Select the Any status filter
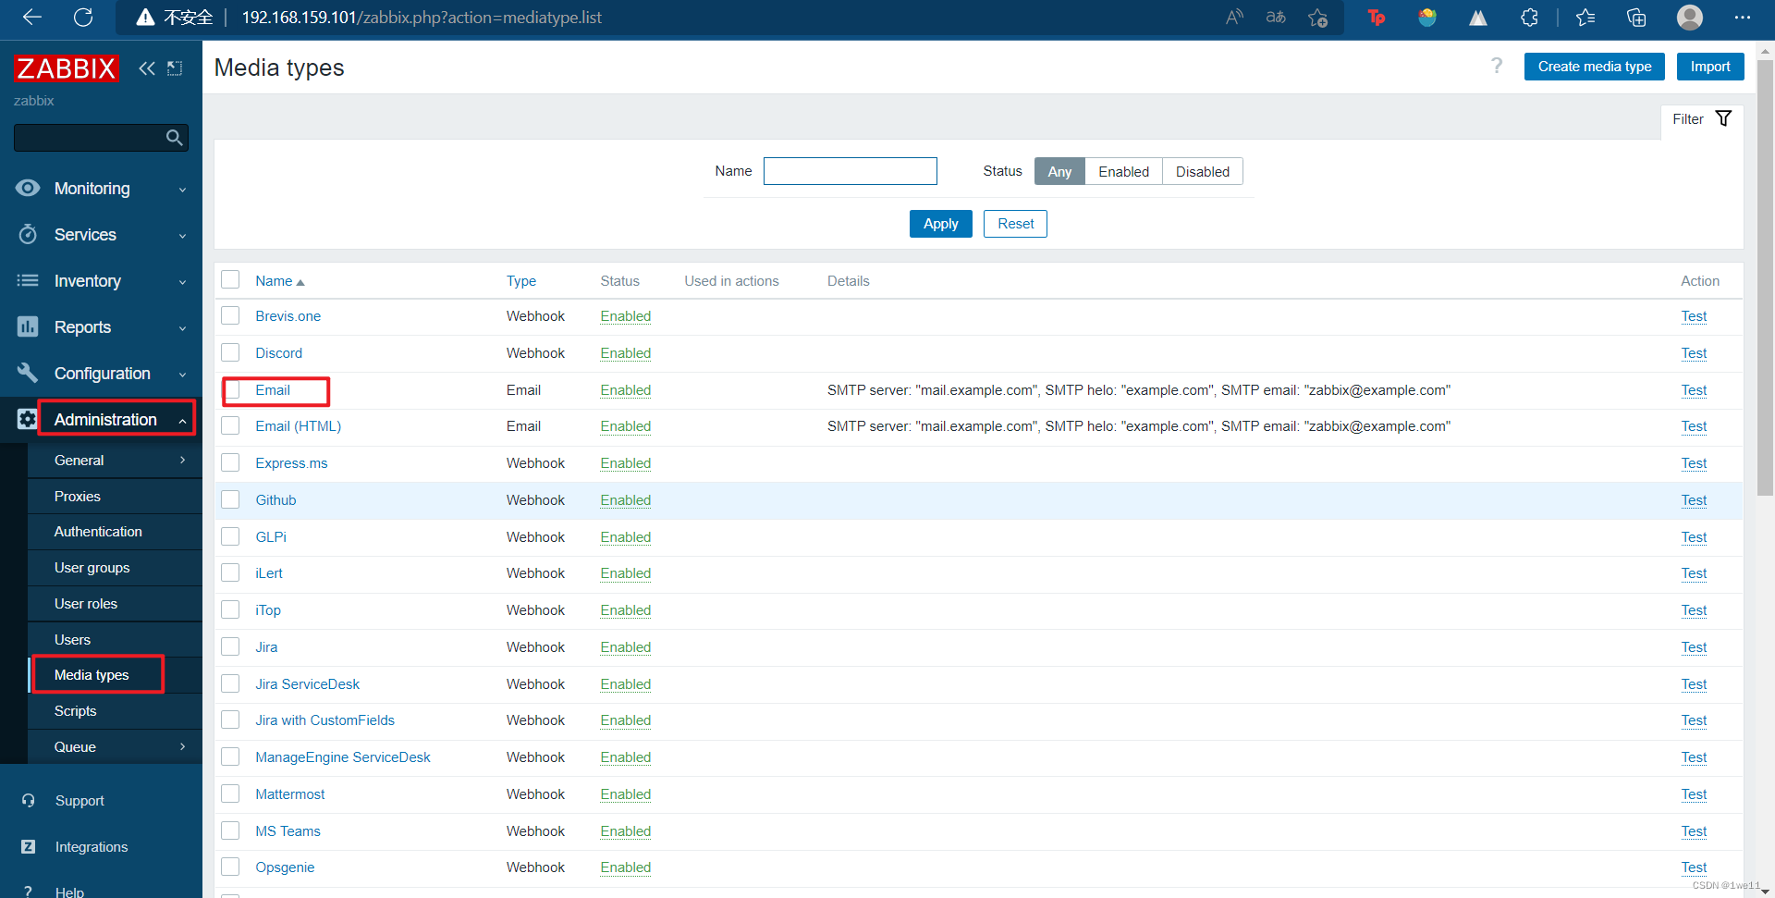The image size is (1775, 898). click(1059, 171)
